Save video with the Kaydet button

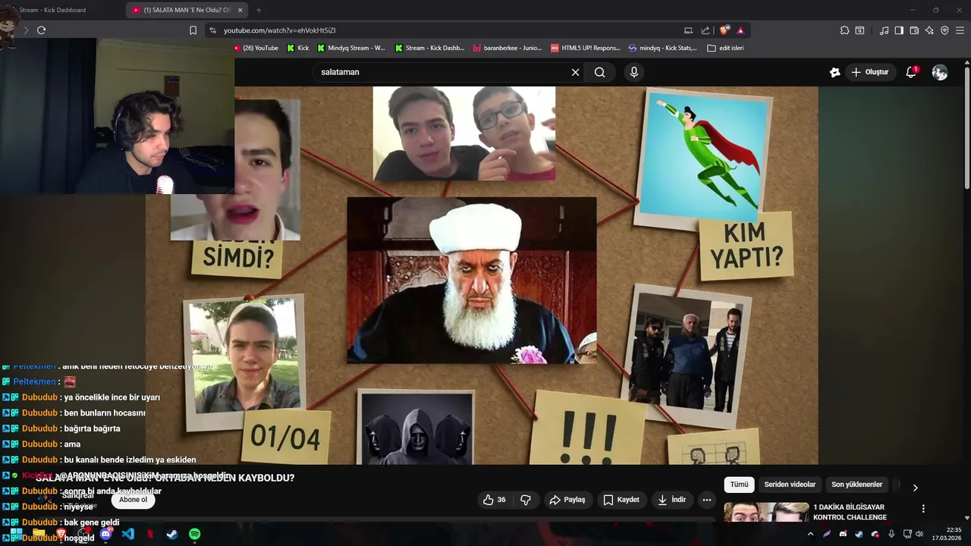[621, 500]
